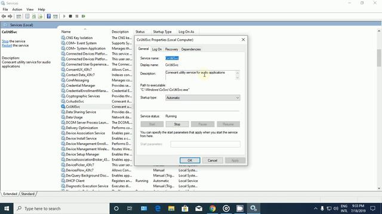Select the Delivery Optimization service
This screenshot has width=382, height=214.
[x=82, y=128]
